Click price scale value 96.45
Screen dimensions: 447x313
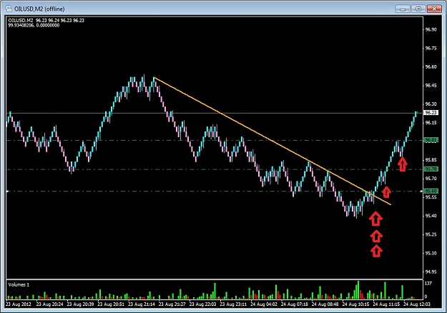(431, 86)
